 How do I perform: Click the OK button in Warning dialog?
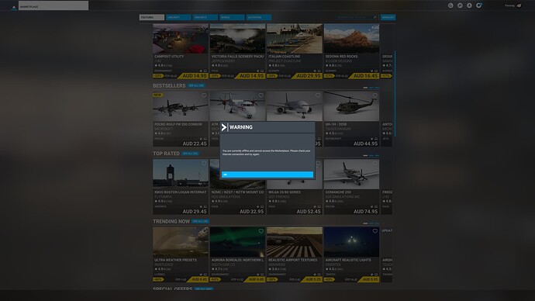267,175
